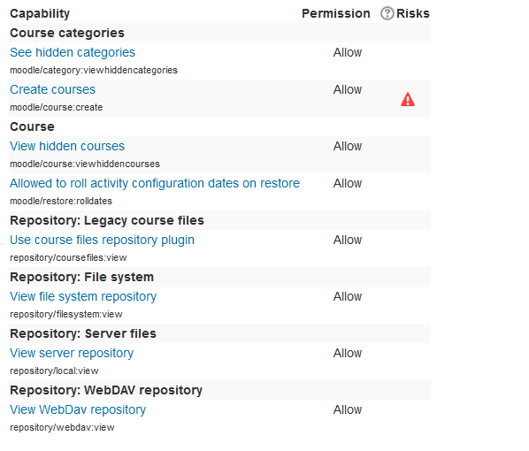The image size is (529, 451).
Task: Select the Course categories section heading
Action: [67, 33]
